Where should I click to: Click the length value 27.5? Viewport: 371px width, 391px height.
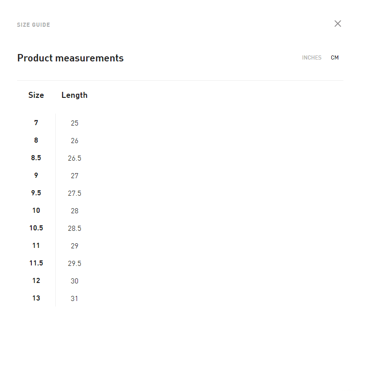point(74,193)
